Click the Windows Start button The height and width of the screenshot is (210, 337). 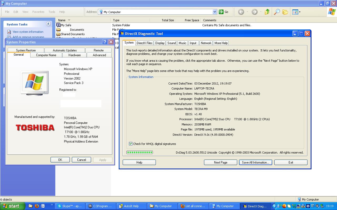pos(13,206)
